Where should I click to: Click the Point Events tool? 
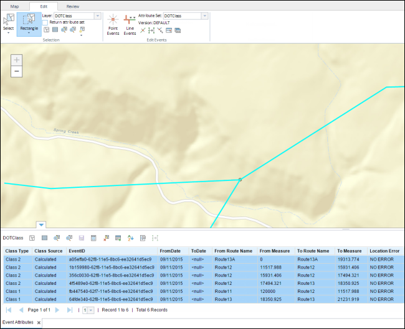click(x=113, y=24)
